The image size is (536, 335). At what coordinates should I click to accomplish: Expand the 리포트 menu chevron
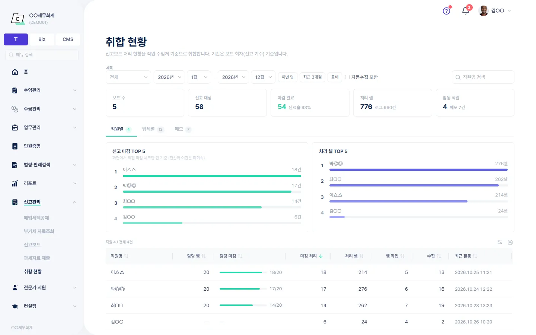[x=75, y=184]
